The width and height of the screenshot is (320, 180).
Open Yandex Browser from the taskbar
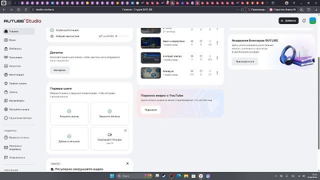[201, 176]
